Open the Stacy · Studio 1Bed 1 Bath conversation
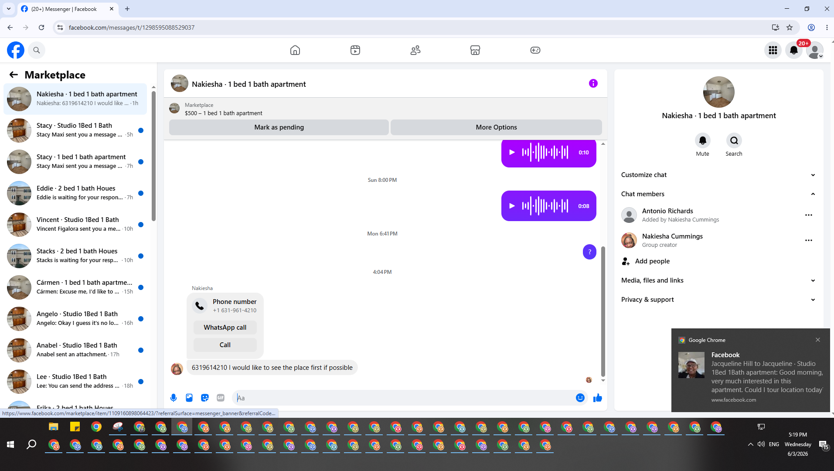The image size is (834, 471). (x=75, y=130)
